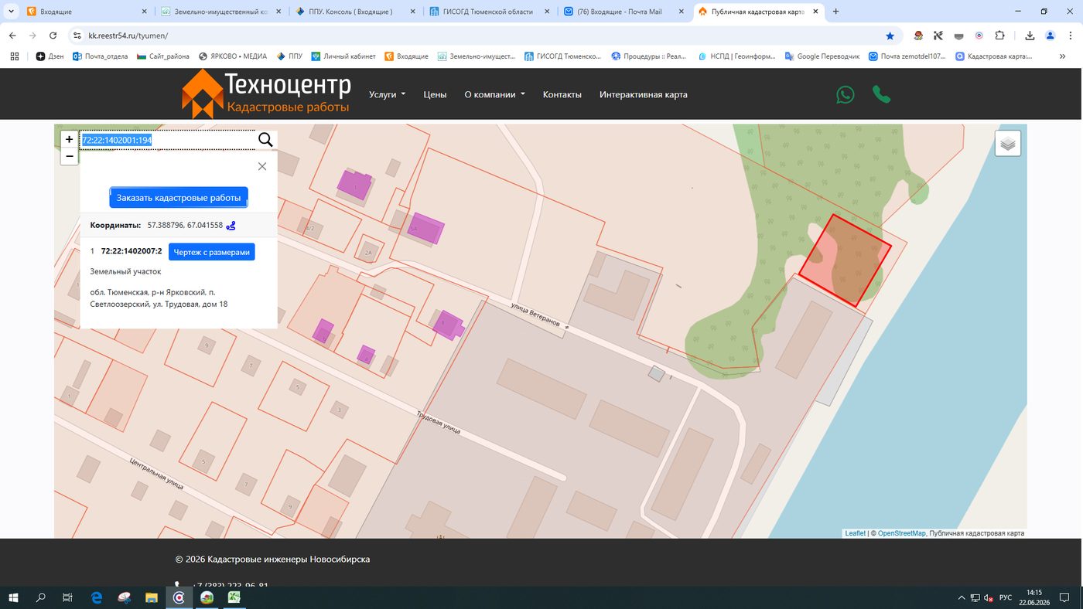The height and width of the screenshot is (609, 1083).
Task: Click cadastral number 72:22:1402007:2 in popup
Action: tap(132, 251)
